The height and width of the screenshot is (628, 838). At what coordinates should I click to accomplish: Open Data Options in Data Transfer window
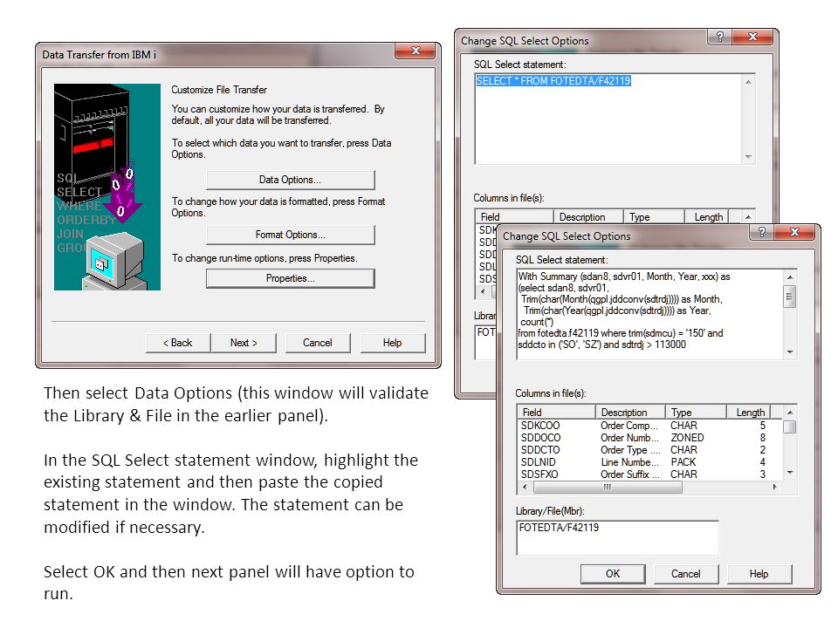pos(290,180)
